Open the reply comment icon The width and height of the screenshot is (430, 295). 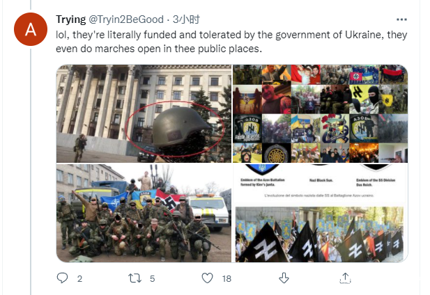(62, 278)
